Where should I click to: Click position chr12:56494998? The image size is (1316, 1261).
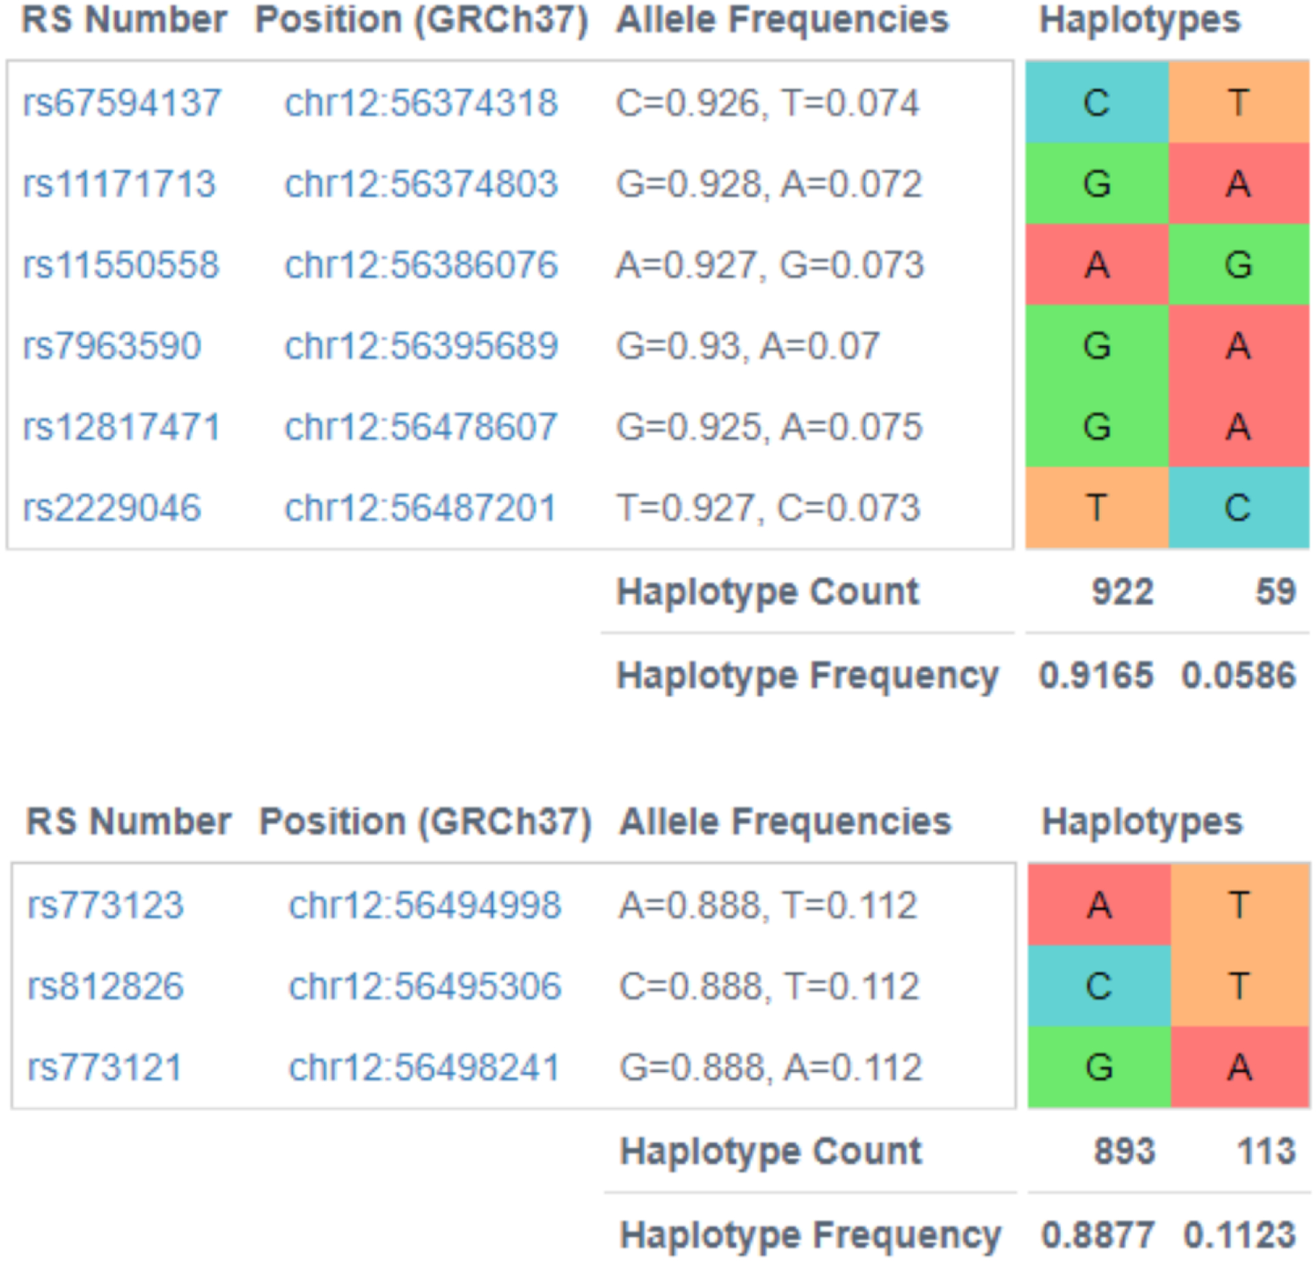tap(426, 905)
